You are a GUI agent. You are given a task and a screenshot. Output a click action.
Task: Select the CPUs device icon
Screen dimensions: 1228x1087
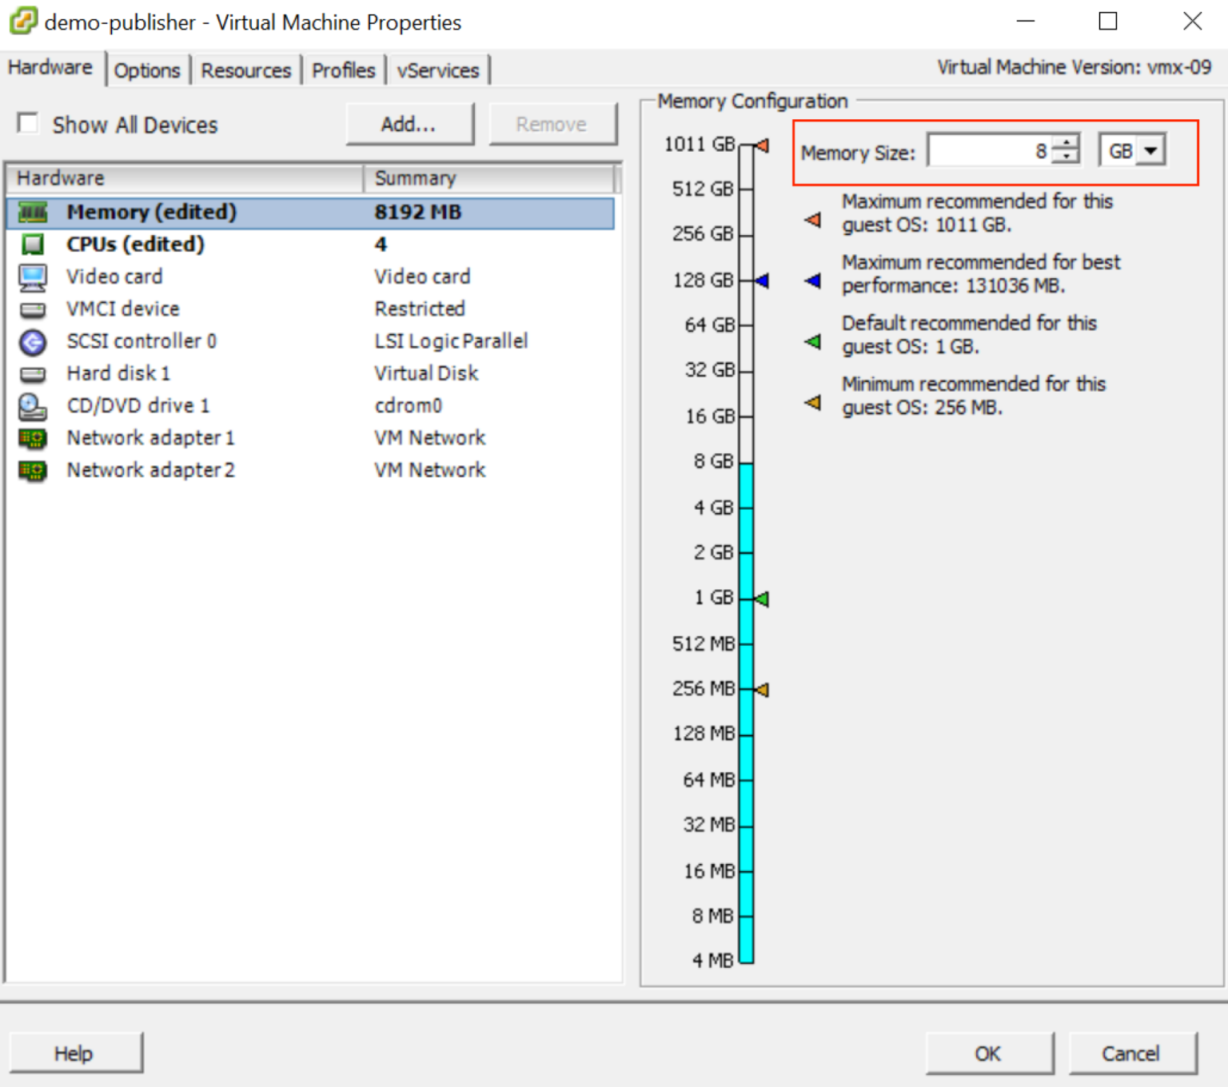[33, 244]
